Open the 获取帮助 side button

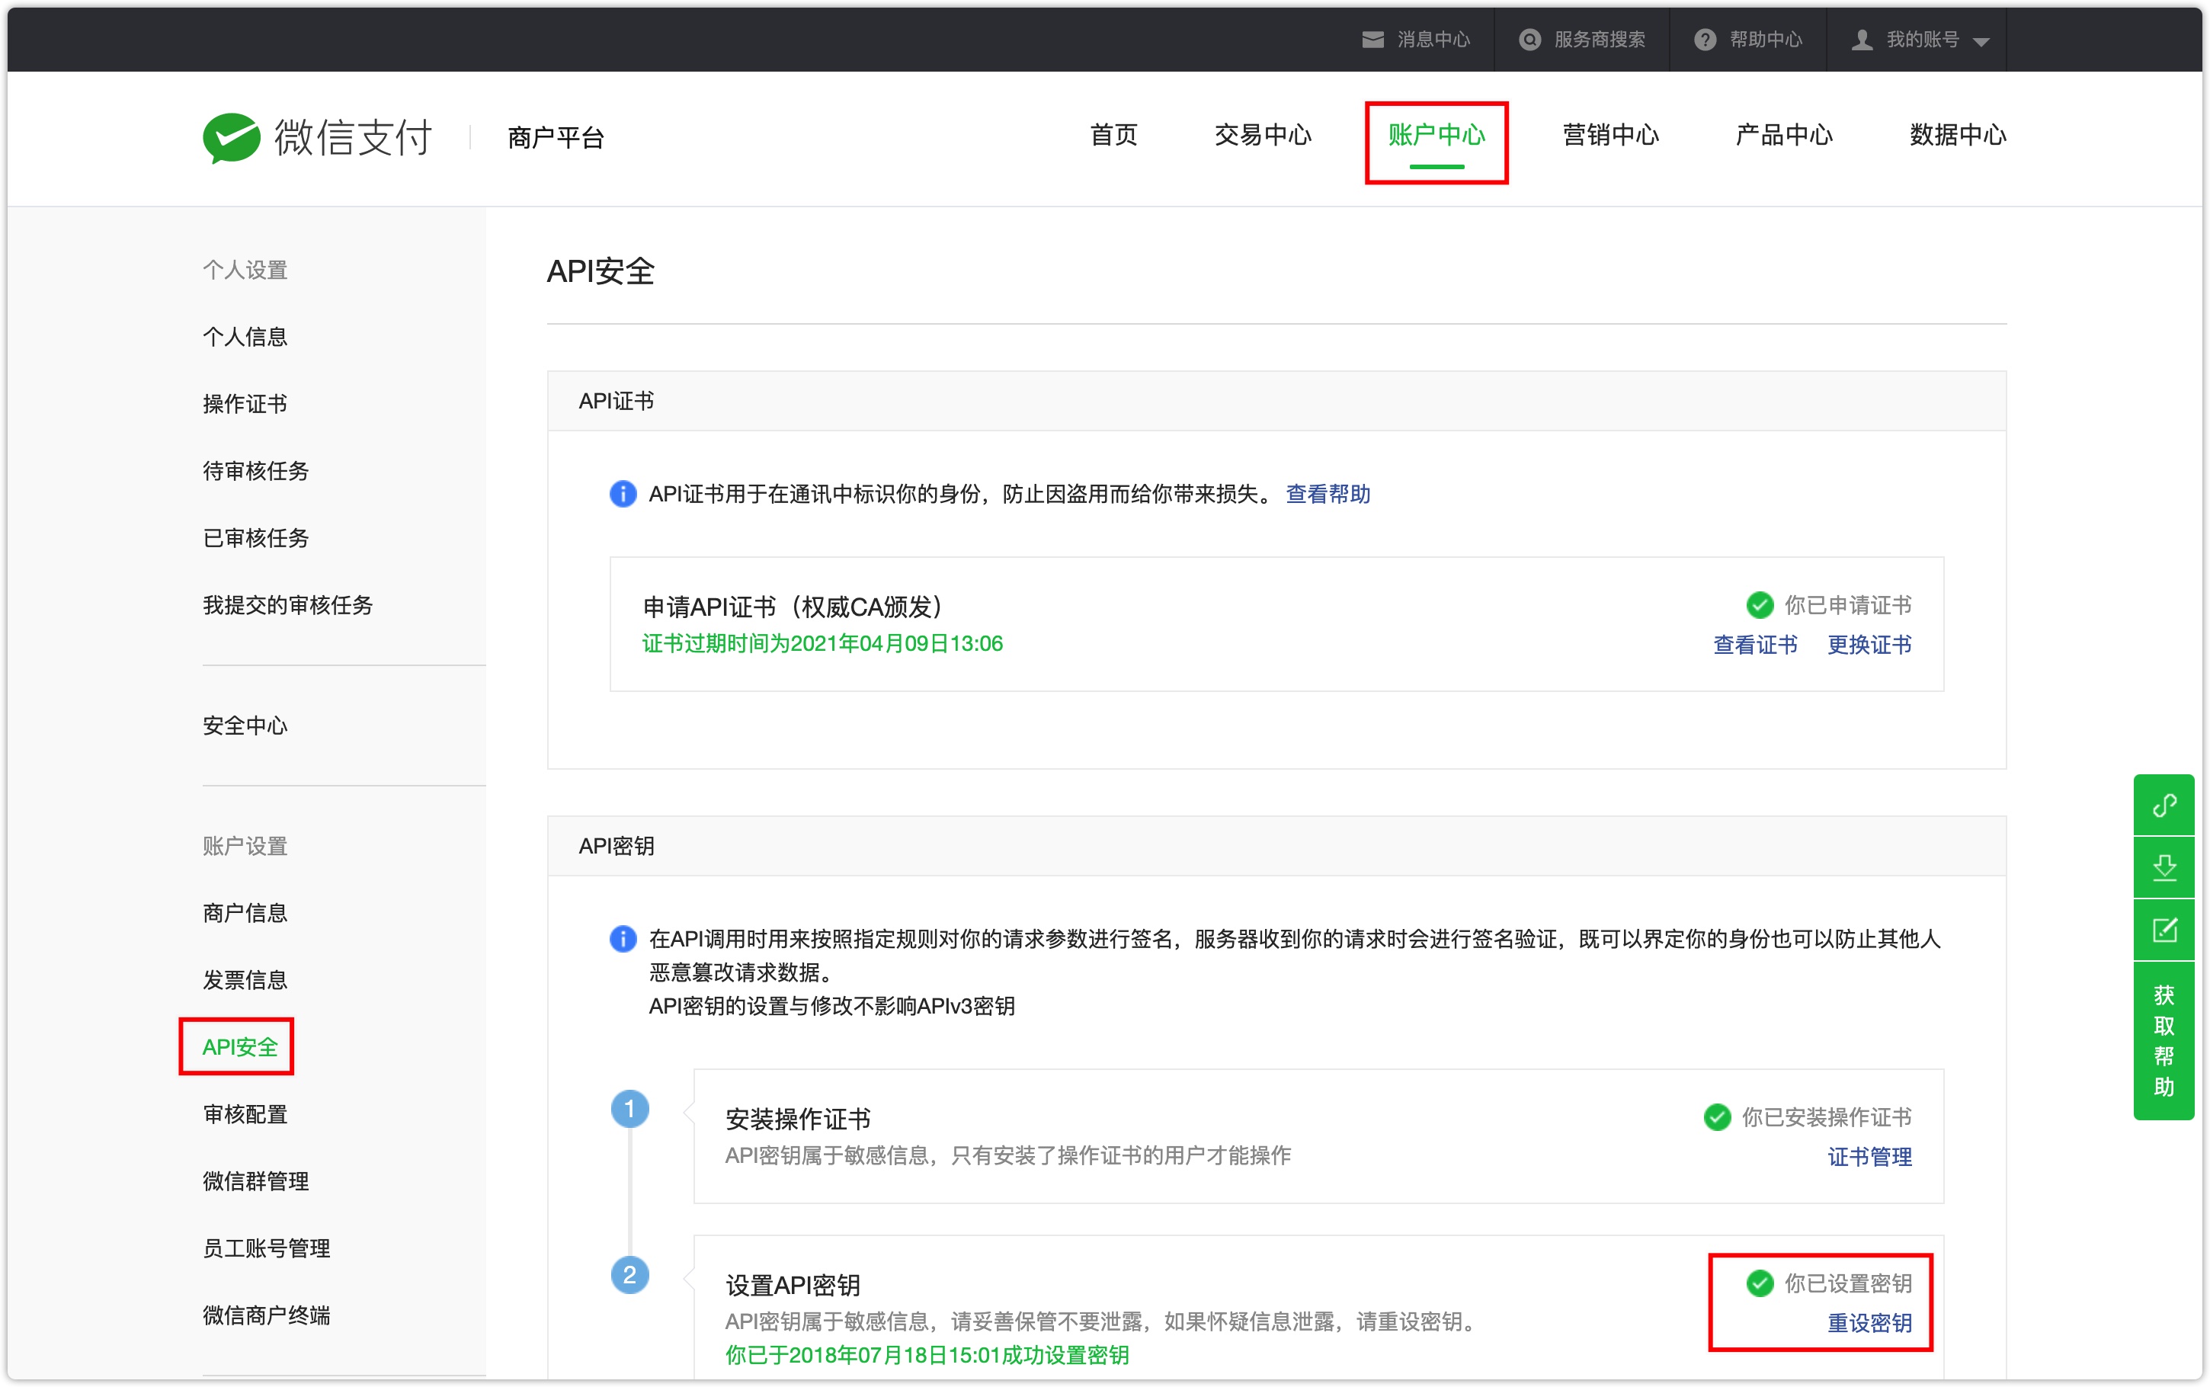pyautogui.click(x=2164, y=1041)
